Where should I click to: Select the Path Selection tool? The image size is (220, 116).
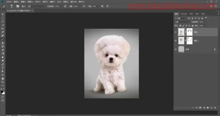tap(2, 72)
